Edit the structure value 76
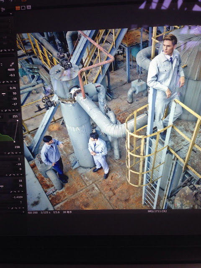The width and height of the screenshot is (201, 268). pos(21,186)
